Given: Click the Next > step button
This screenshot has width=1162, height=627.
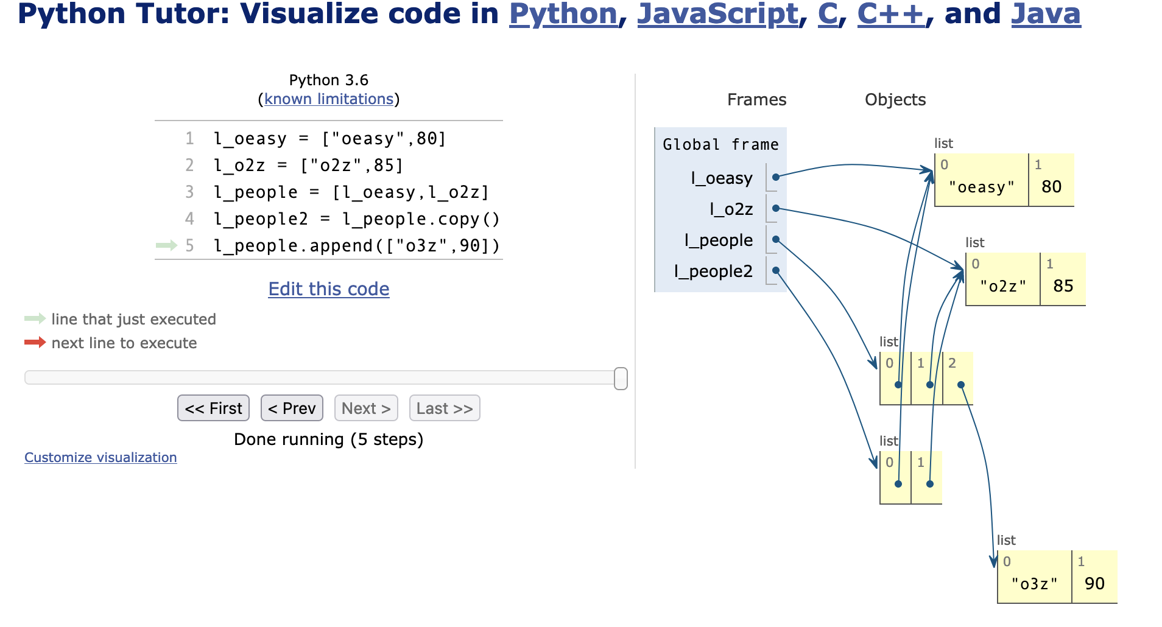Looking at the screenshot, I should pos(366,408).
